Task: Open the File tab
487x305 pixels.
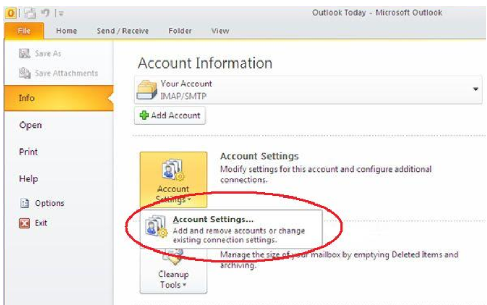Action: tap(24, 31)
